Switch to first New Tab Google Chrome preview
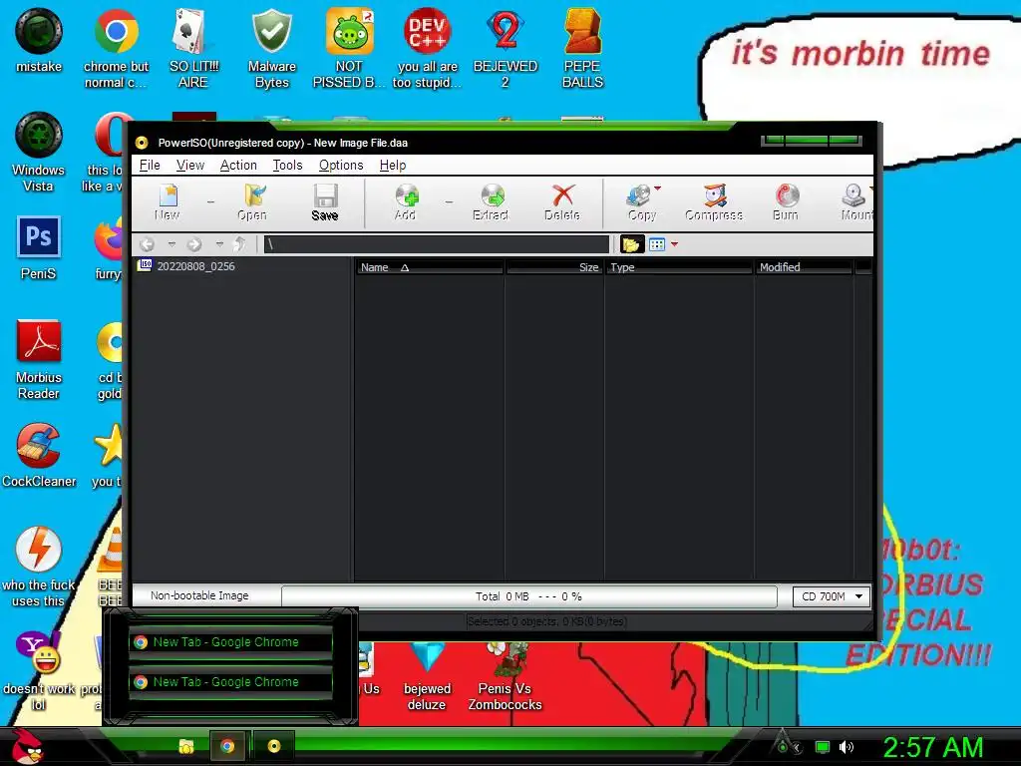 [230, 642]
